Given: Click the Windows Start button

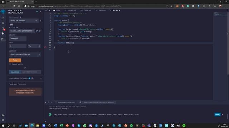Looking at the screenshot, I should click(3, 126).
